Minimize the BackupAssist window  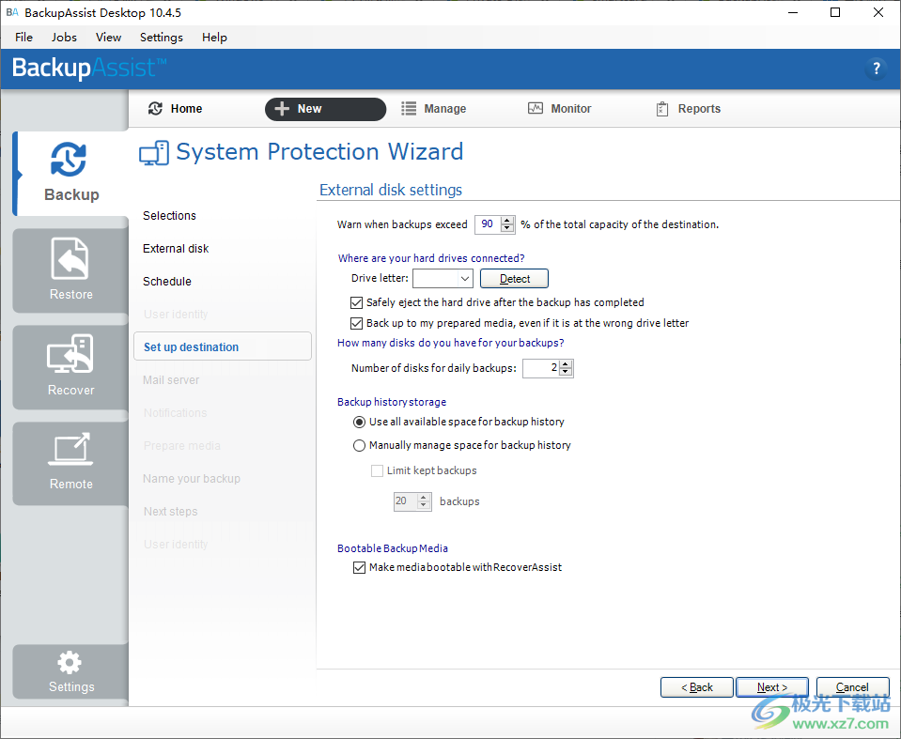click(x=793, y=12)
